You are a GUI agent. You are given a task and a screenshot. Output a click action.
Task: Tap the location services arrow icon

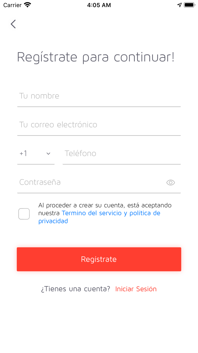point(179,5)
